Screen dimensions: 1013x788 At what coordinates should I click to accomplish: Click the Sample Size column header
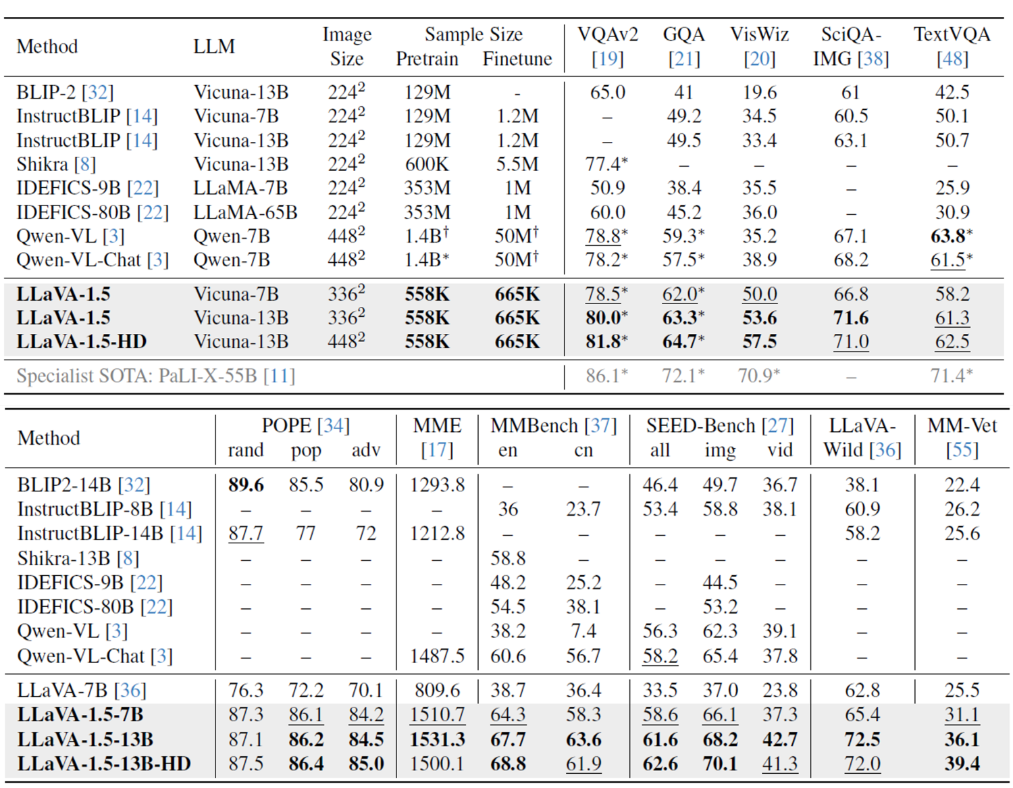473,34
